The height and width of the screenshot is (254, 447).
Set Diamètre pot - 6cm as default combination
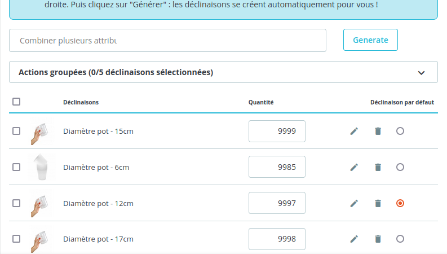tap(400, 167)
